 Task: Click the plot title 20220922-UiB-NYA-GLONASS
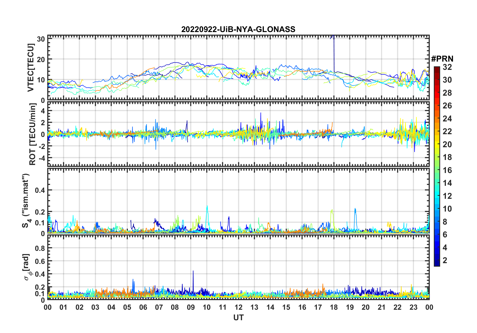coord(238,30)
